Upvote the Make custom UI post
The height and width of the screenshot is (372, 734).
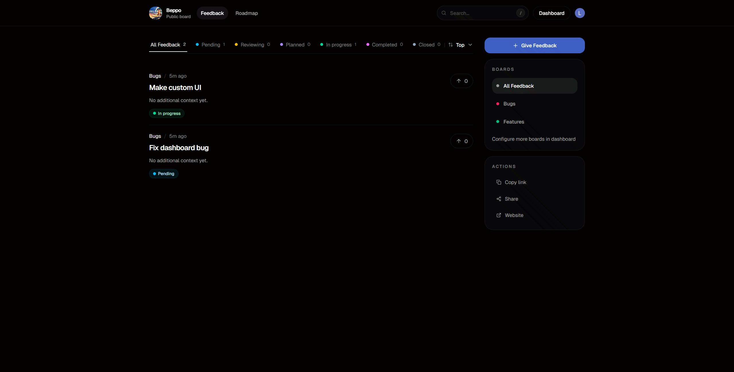(461, 81)
